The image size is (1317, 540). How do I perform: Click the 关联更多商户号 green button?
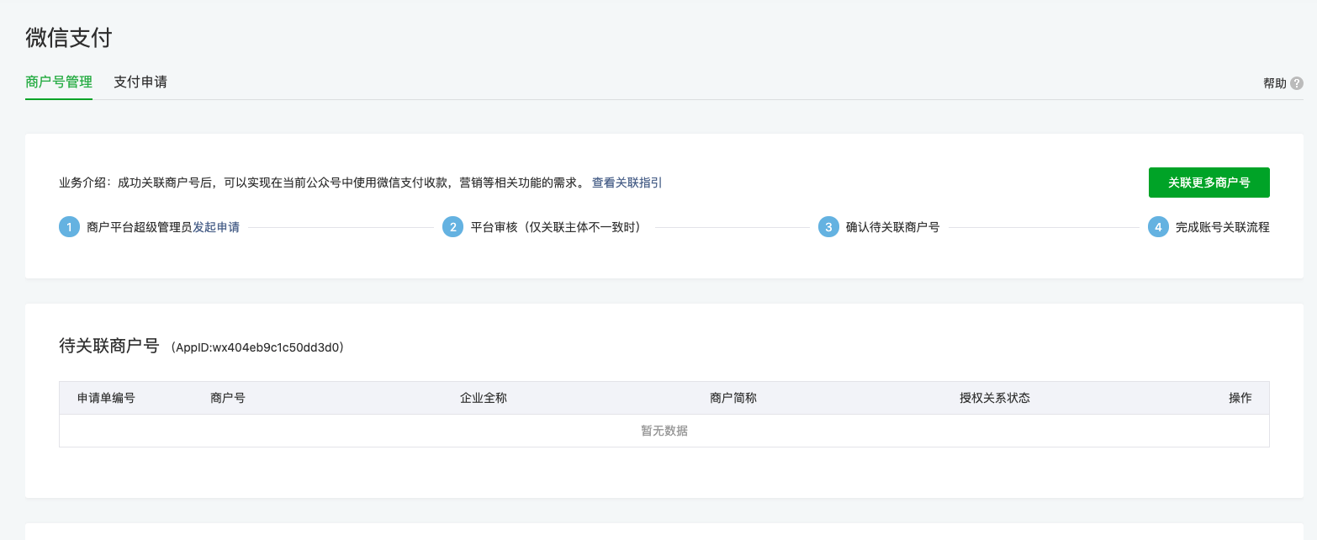click(x=1209, y=183)
